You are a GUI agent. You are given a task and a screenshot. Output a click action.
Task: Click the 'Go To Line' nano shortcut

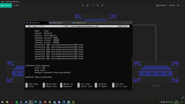(120, 86)
